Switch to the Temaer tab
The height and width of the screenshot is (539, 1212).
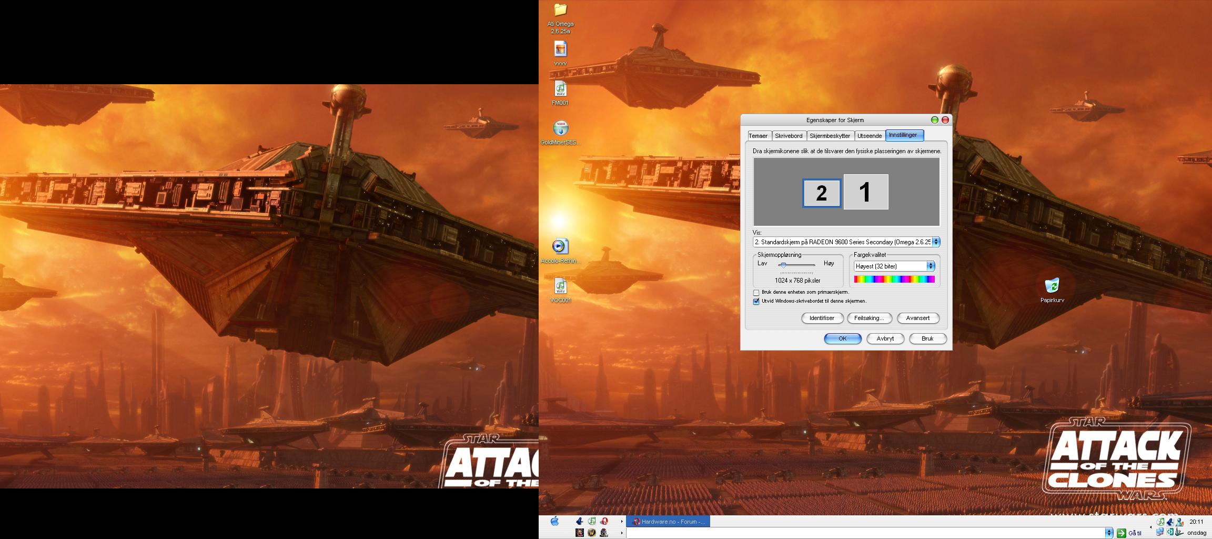pyautogui.click(x=758, y=136)
